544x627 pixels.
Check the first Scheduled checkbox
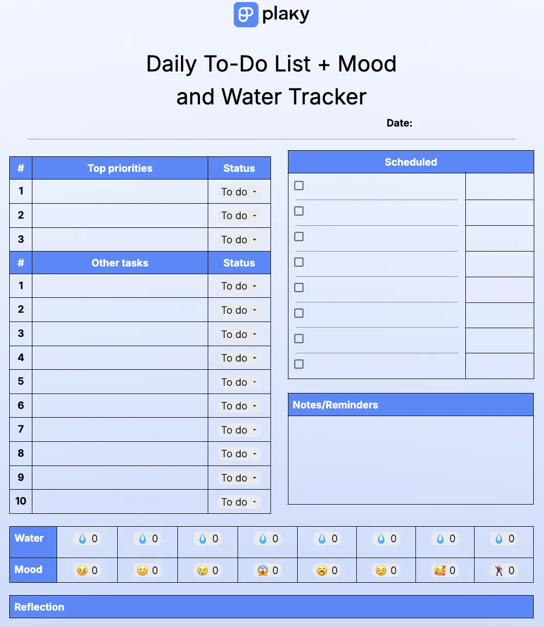click(x=299, y=186)
